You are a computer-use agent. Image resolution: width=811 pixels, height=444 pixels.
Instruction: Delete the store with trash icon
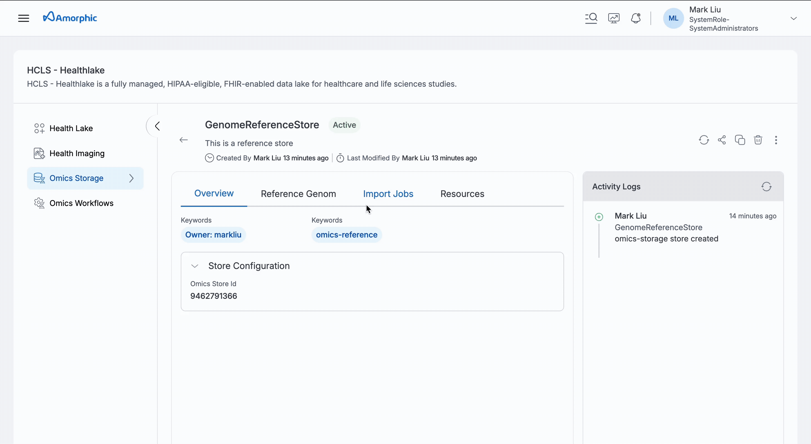[x=758, y=140]
